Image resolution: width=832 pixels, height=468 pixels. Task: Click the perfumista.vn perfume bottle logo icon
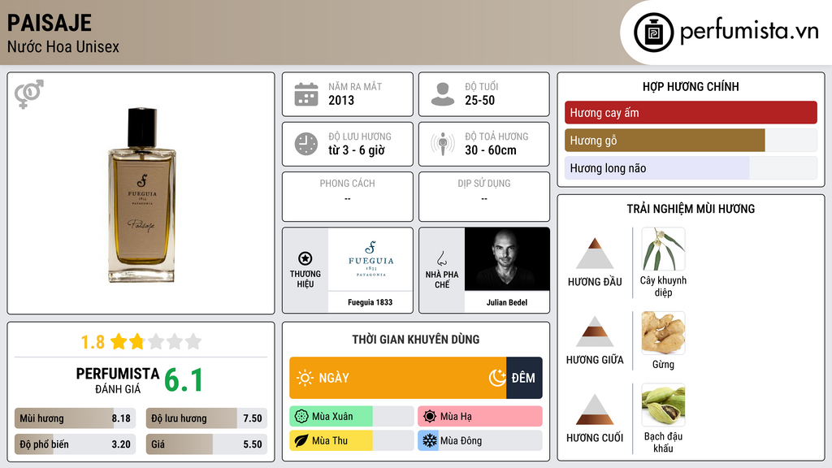click(x=653, y=32)
